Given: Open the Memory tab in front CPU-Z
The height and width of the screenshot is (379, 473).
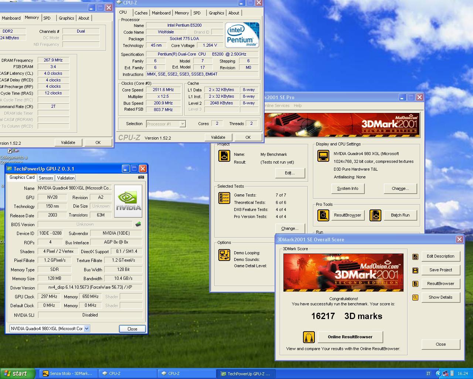Looking at the screenshot, I should 182,13.
